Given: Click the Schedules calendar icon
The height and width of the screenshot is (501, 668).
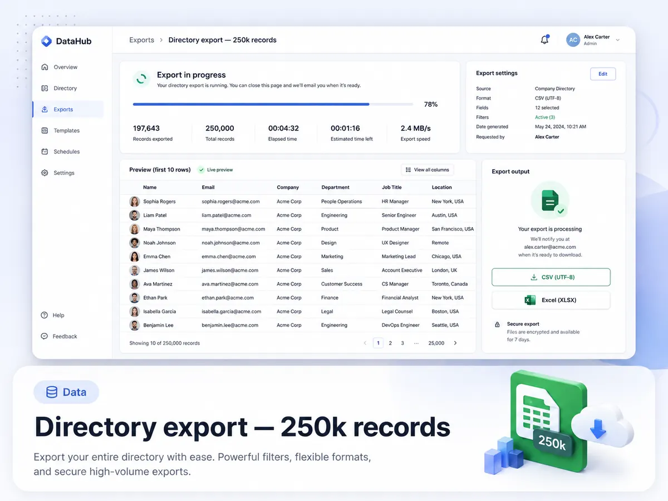Looking at the screenshot, I should 45,152.
